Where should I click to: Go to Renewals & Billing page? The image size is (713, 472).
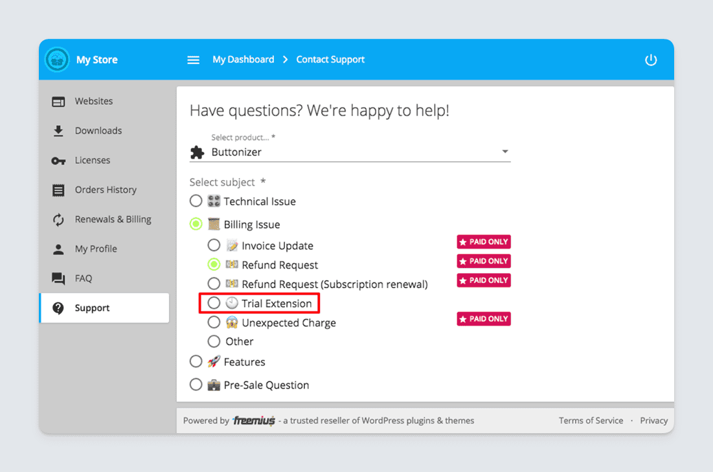coord(104,219)
